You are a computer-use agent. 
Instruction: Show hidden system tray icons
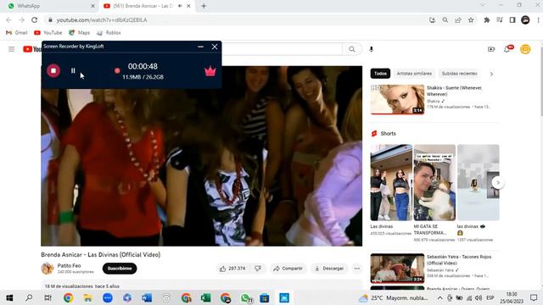(439, 297)
